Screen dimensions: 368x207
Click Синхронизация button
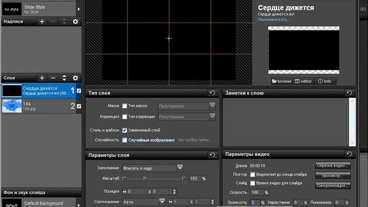pos(333,185)
